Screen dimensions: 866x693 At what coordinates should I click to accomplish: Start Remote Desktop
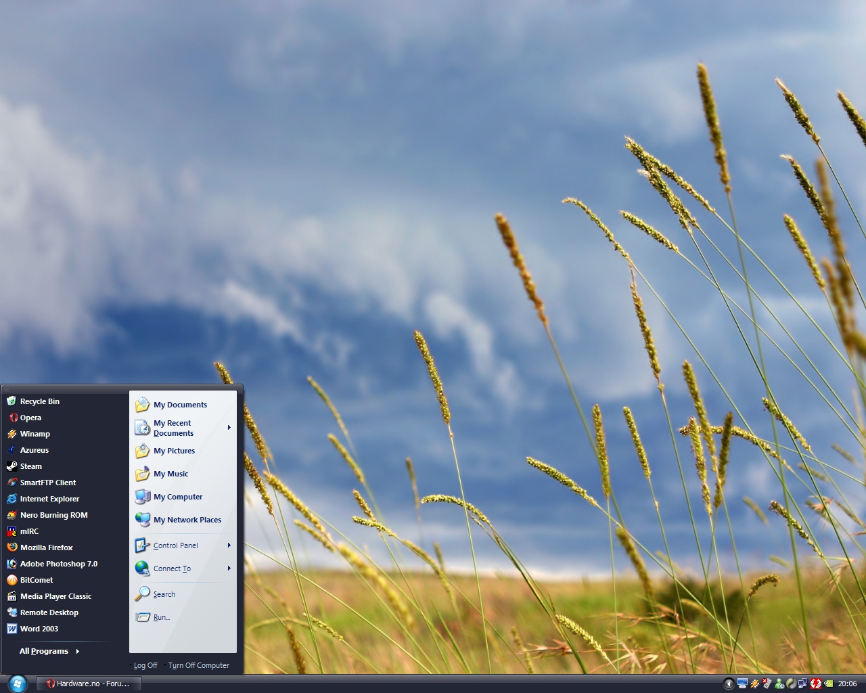[x=43, y=612]
